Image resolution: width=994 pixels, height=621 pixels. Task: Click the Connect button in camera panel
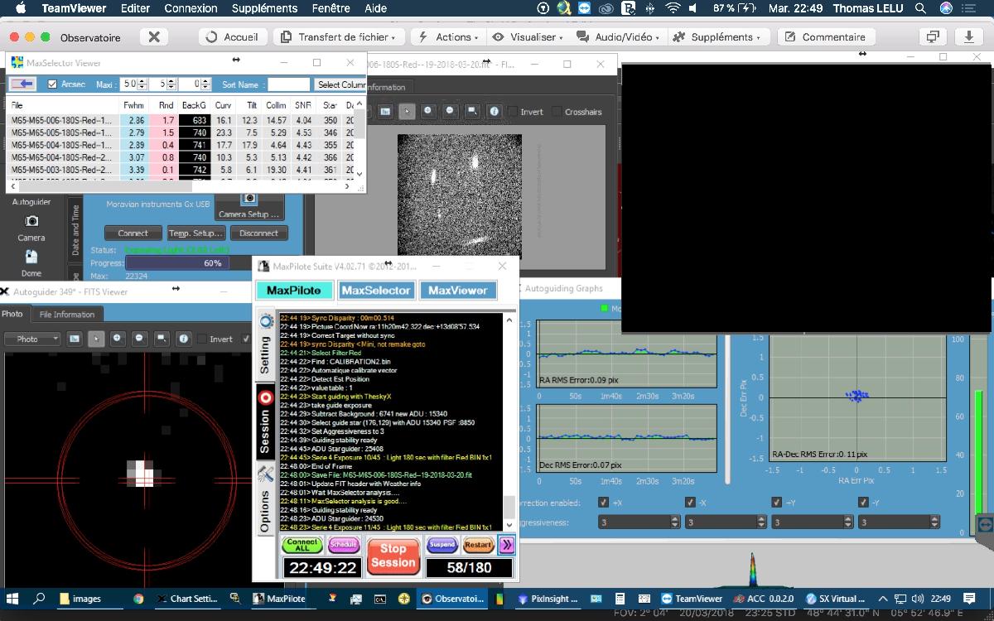point(133,233)
